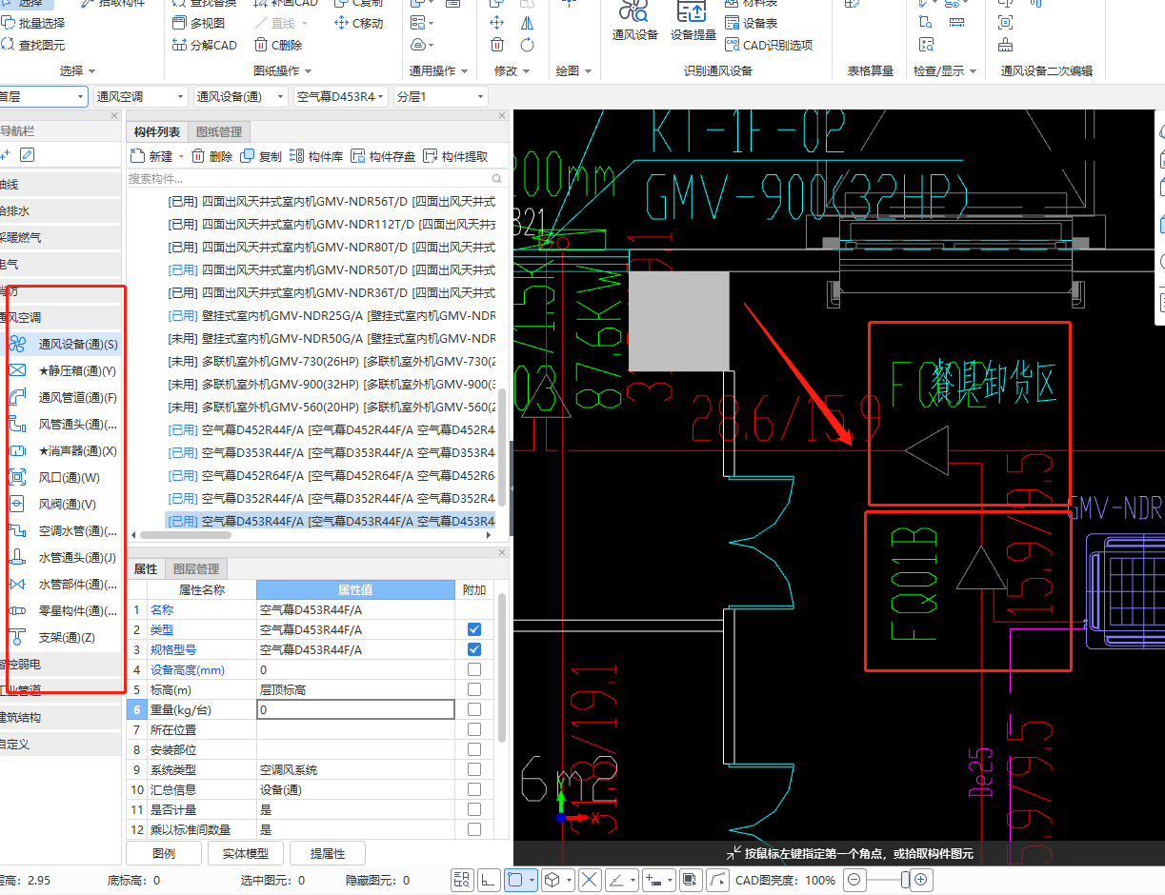Select 批量选择 tool
This screenshot has width=1165, height=895.
click(x=33, y=23)
